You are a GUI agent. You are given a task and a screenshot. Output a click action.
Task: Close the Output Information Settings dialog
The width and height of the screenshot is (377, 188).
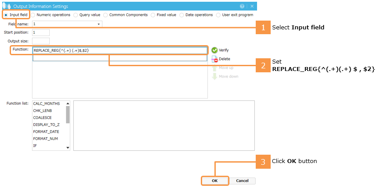click(252, 6)
